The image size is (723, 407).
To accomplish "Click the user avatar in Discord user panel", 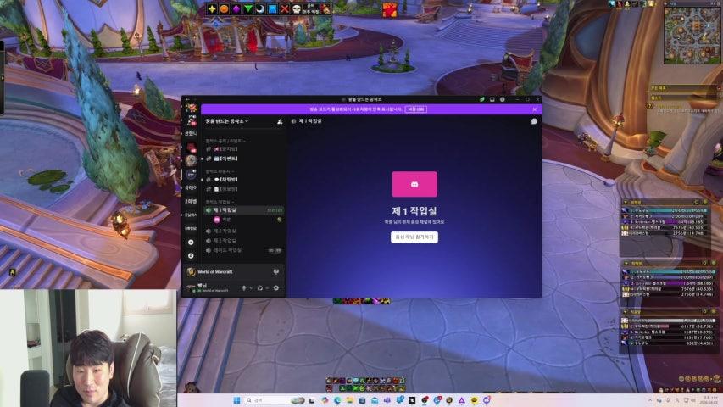I will tap(191, 288).
